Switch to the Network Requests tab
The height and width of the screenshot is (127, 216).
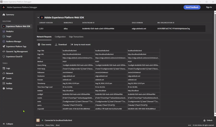click(44, 37)
